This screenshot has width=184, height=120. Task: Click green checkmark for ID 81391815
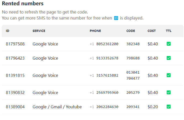[x=169, y=75]
